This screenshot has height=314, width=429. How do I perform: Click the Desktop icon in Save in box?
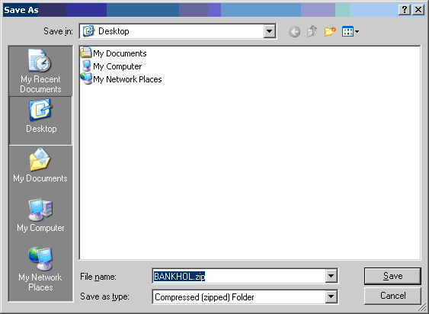88,31
